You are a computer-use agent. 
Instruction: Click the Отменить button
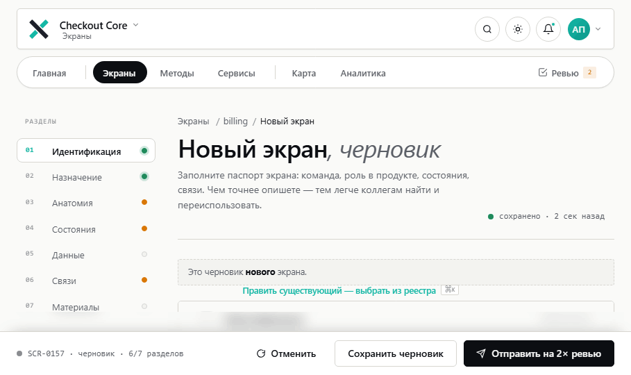coord(286,353)
